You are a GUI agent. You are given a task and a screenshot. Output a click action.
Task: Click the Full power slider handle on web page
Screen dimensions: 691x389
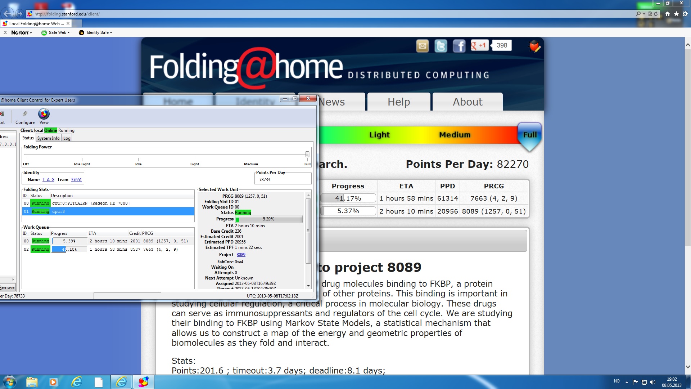(x=529, y=136)
